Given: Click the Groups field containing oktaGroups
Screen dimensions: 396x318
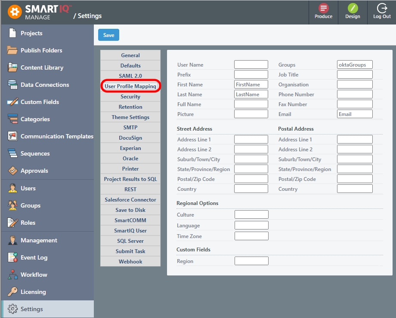Looking at the screenshot, I should 355,64.
